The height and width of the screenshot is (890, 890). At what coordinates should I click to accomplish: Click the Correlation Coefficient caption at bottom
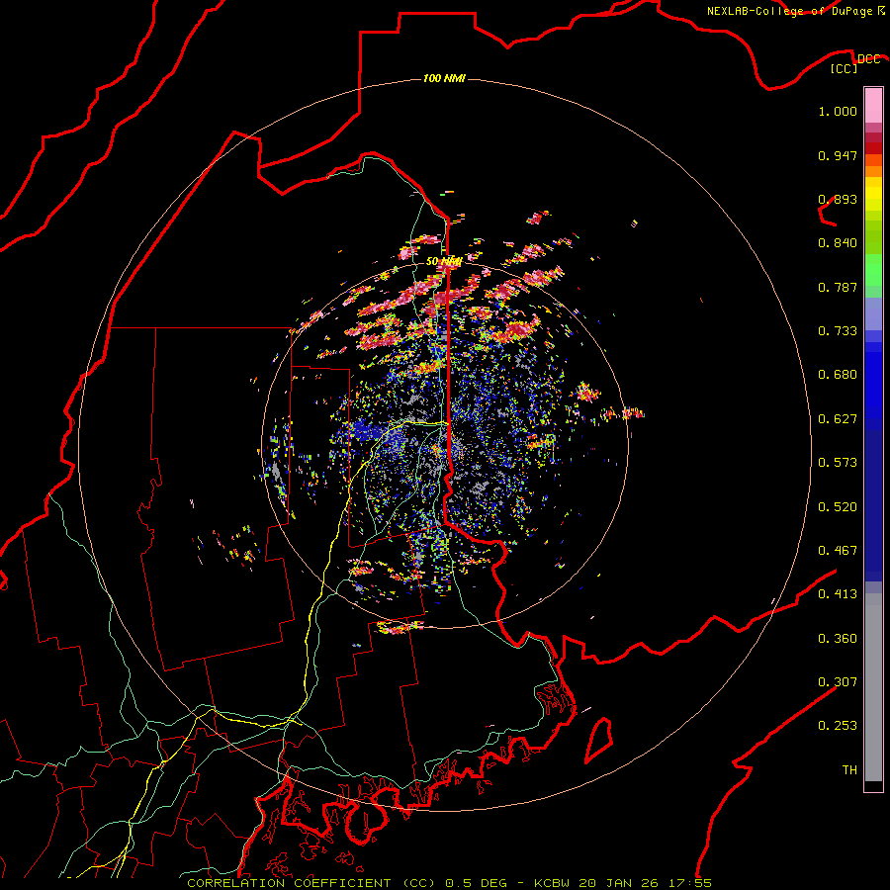pos(449,883)
